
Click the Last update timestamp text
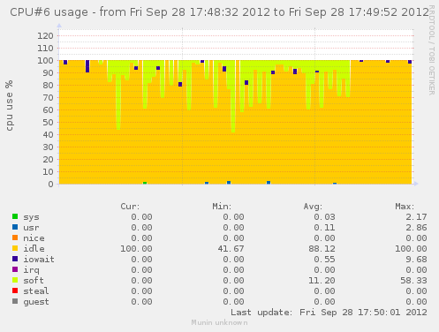(329, 313)
